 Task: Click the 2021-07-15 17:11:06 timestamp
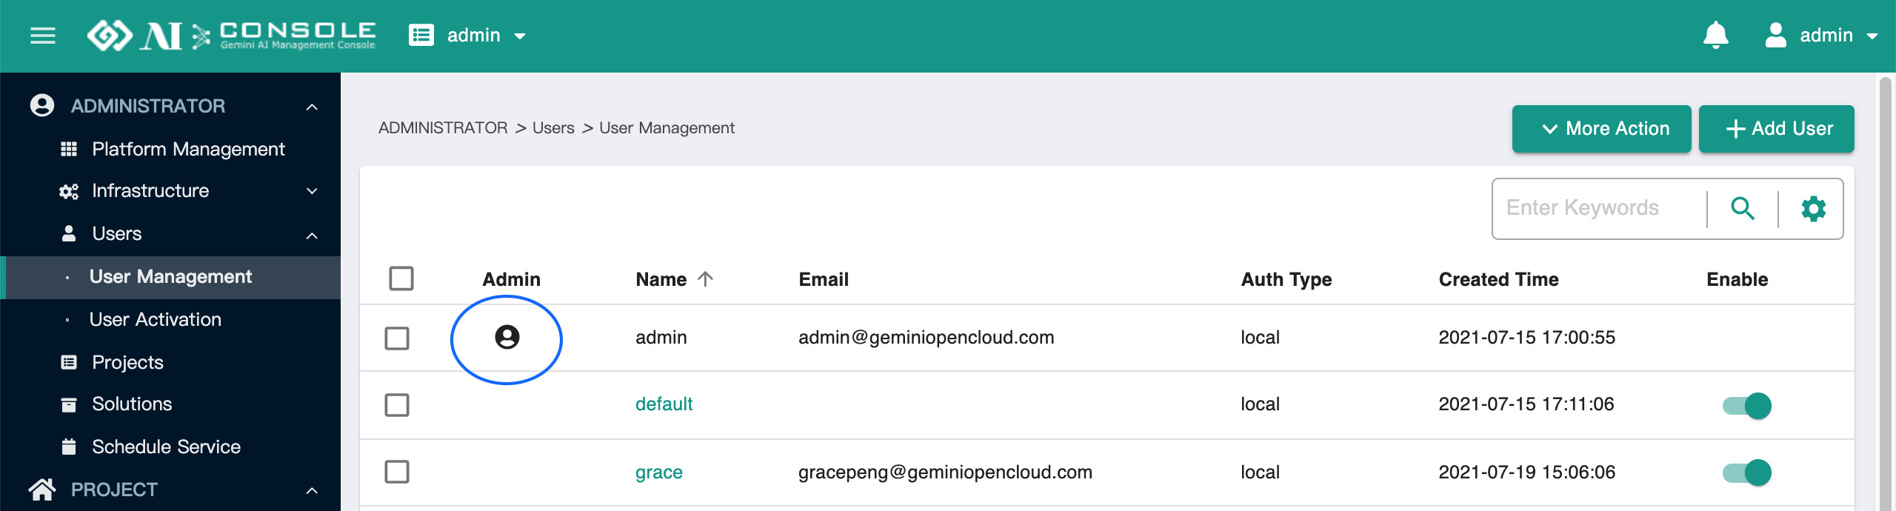pos(1526,404)
